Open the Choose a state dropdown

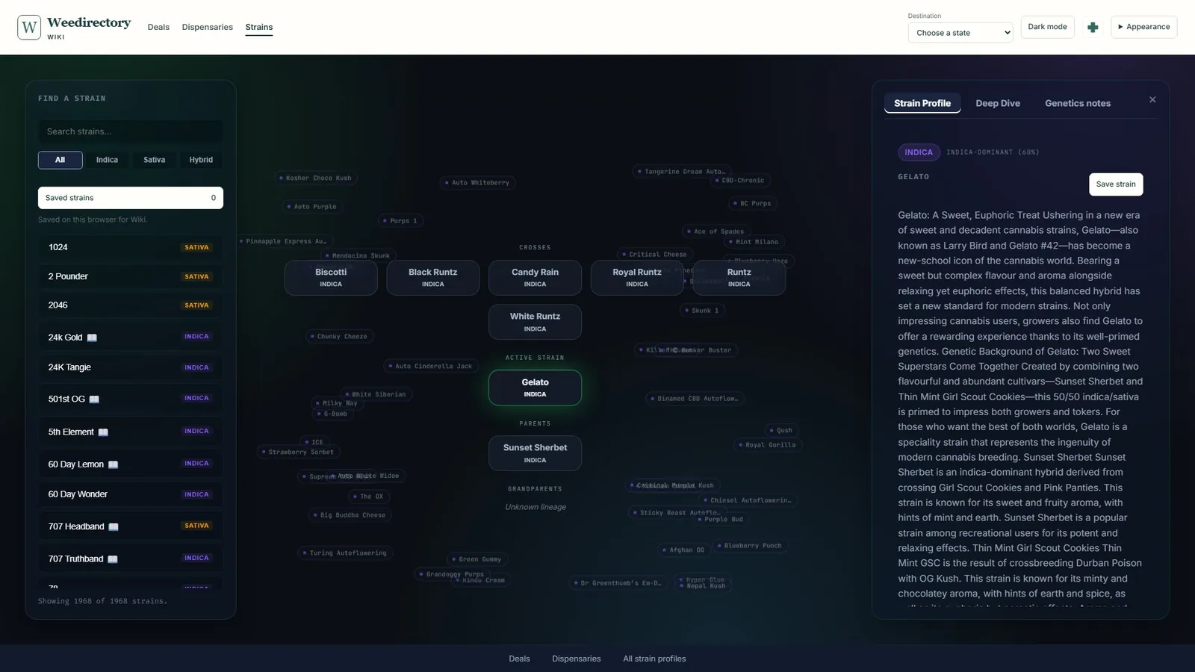point(960,33)
